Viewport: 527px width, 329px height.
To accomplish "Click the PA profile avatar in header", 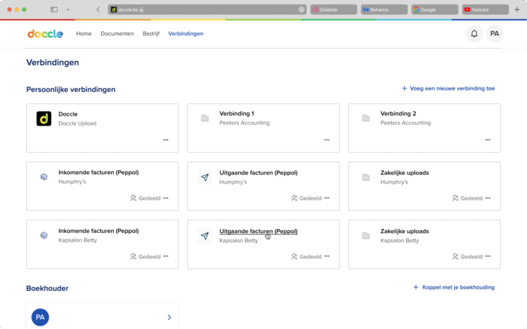I will click(494, 34).
